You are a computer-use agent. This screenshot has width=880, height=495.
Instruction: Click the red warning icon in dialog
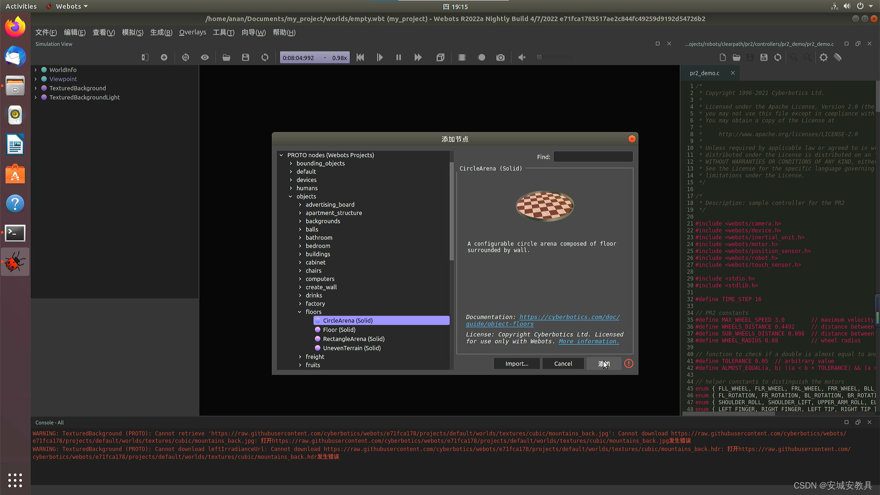click(x=629, y=363)
